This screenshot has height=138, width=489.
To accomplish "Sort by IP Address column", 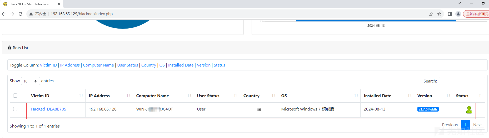I will point(109,96).
